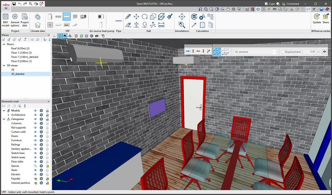Select the Pipe drawing tool
332x195 pixels.
click(119, 20)
